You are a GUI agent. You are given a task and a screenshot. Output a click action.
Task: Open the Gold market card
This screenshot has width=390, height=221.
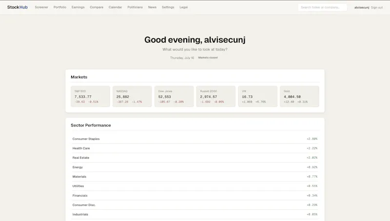tap(299, 96)
